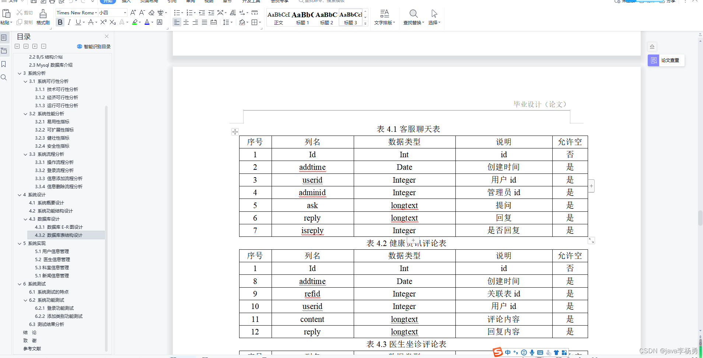Viewport: 703px width, 358px height.
Task: Close the 目录 outline panel
Action: point(106,36)
